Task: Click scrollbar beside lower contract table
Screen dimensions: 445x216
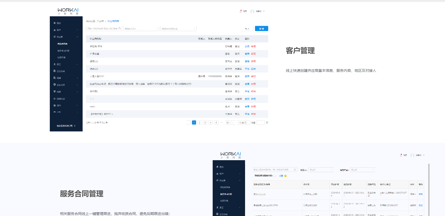Action: (429, 190)
